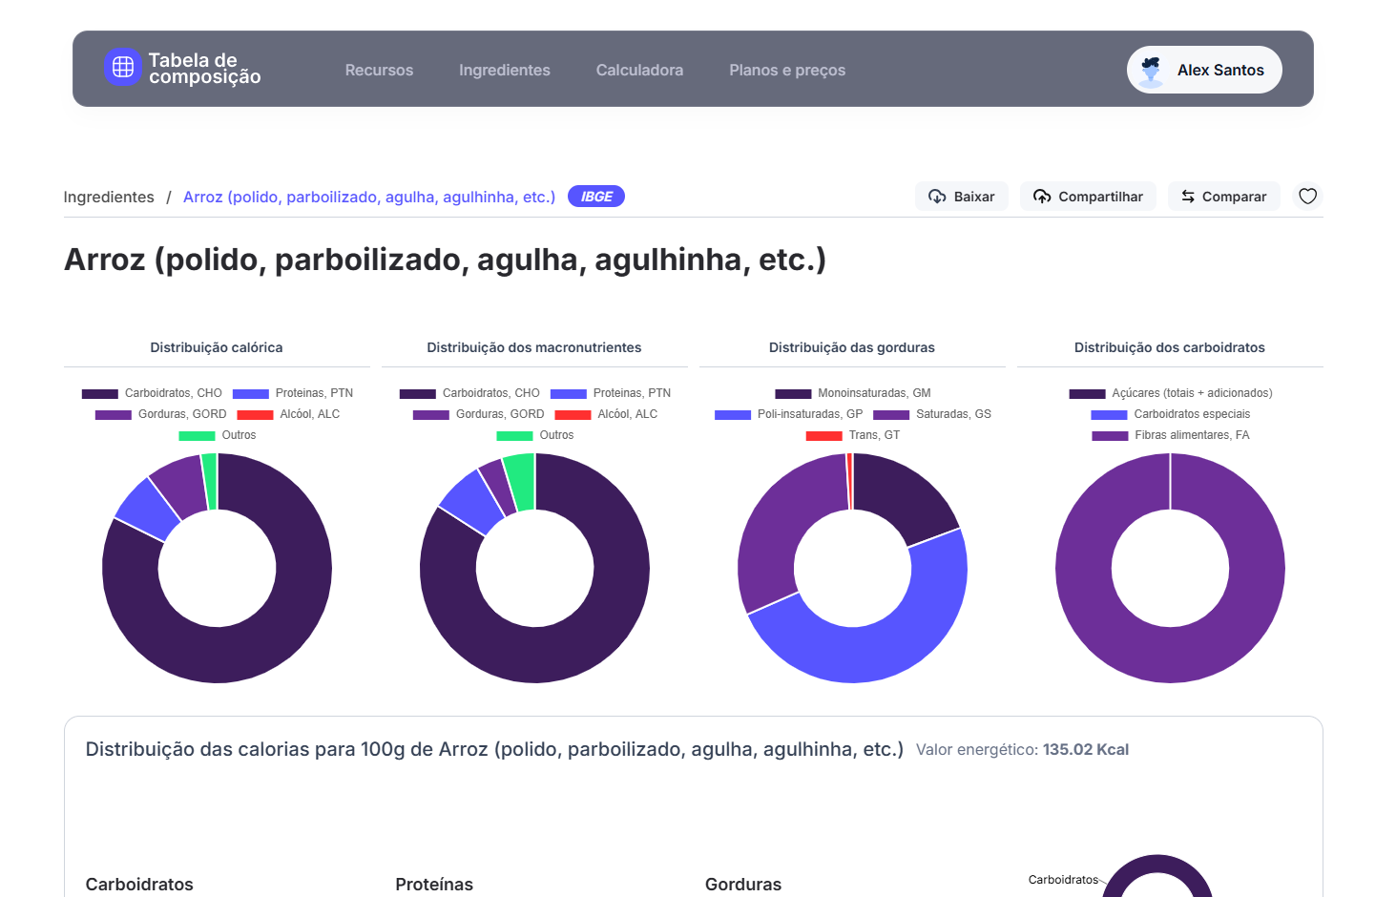Image resolution: width=1396 pixels, height=897 pixels.
Task: Click the Arroz breadcrumb link
Action: pyautogui.click(x=369, y=197)
